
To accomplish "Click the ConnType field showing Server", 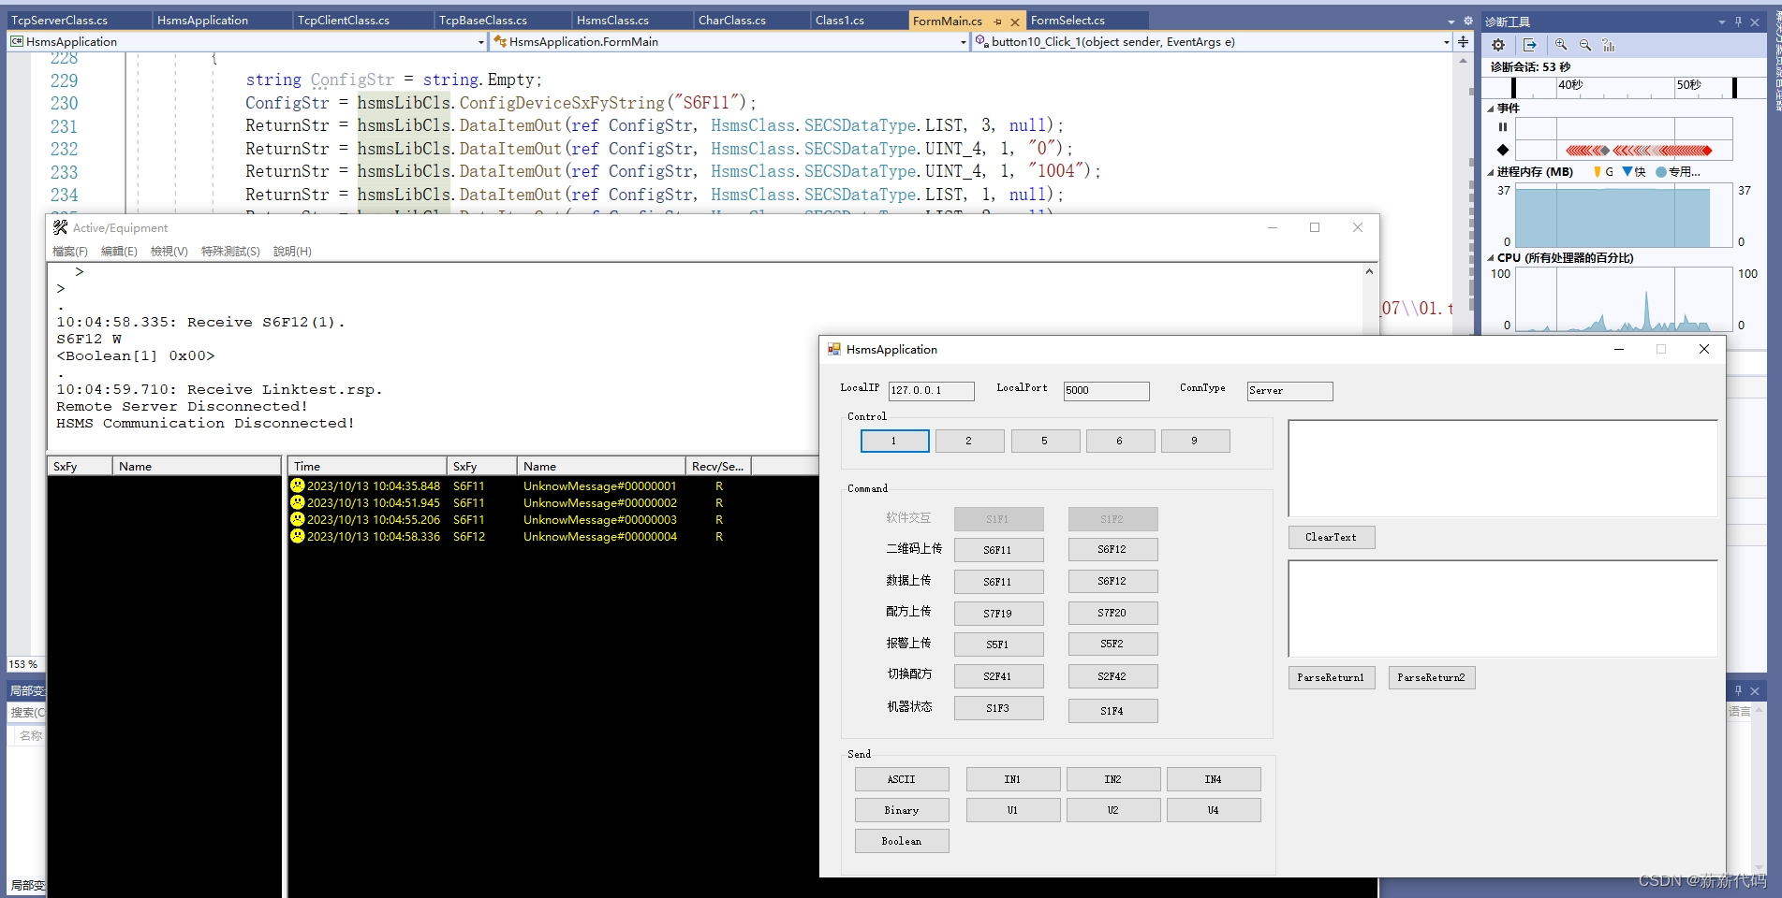I will pyautogui.click(x=1289, y=390).
